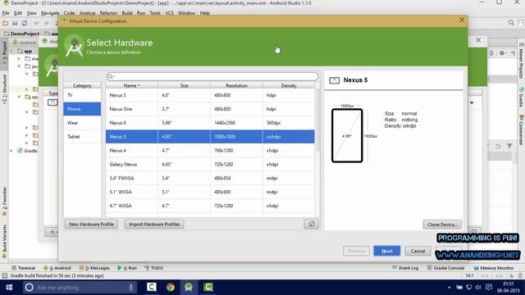
Task: Select the 5.4" FWVGA device row
Action: pyautogui.click(x=210, y=178)
